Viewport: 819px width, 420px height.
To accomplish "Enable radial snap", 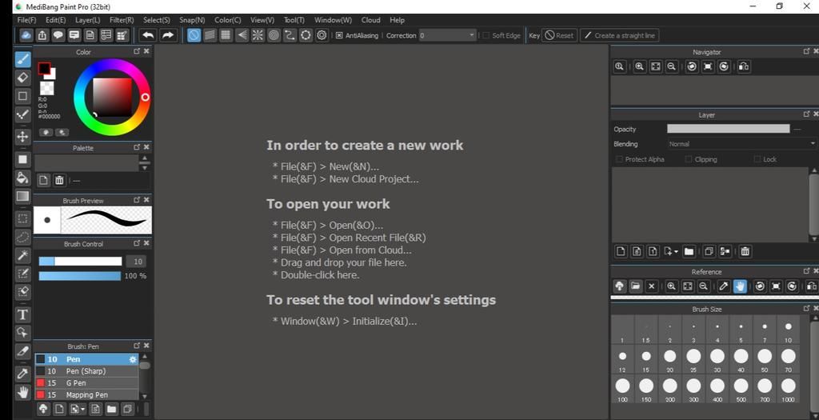I will tap(258, 35).
